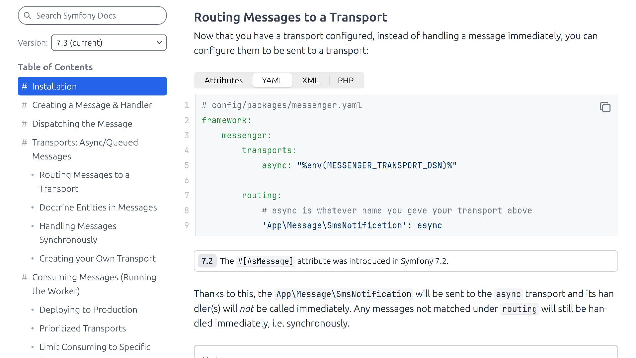This screenshot has height=358, width=636.
Task: Select the YAML code tab
Action: [x=272, y=80]
